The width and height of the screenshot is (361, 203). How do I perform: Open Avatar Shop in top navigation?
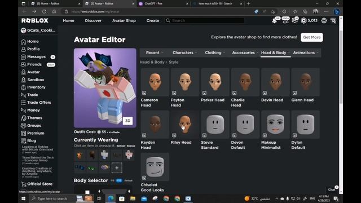click(124, 20)
